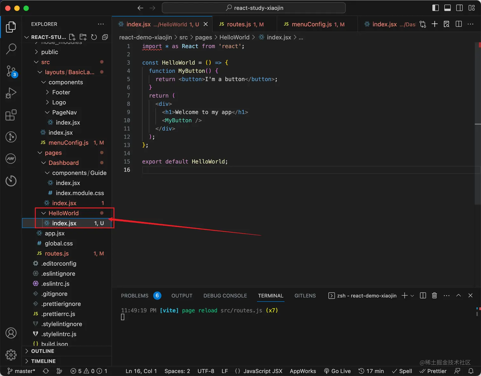Start Go Live server

(337, 371)
